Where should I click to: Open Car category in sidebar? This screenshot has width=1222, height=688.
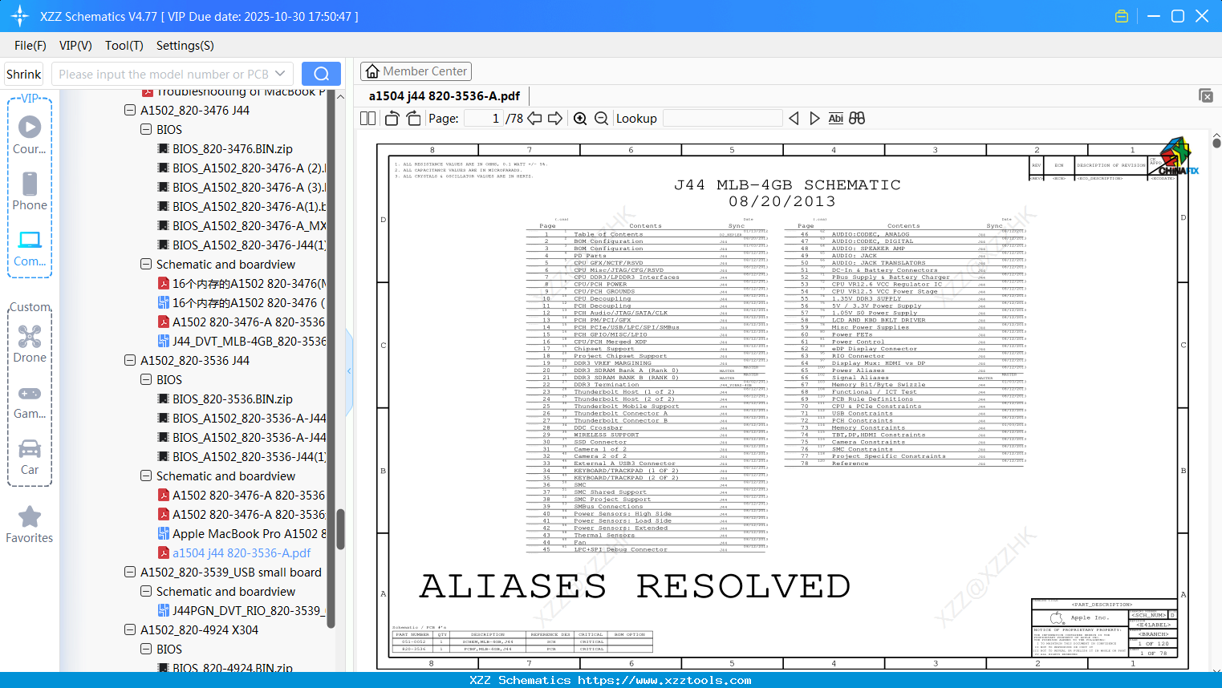[30, 457]
